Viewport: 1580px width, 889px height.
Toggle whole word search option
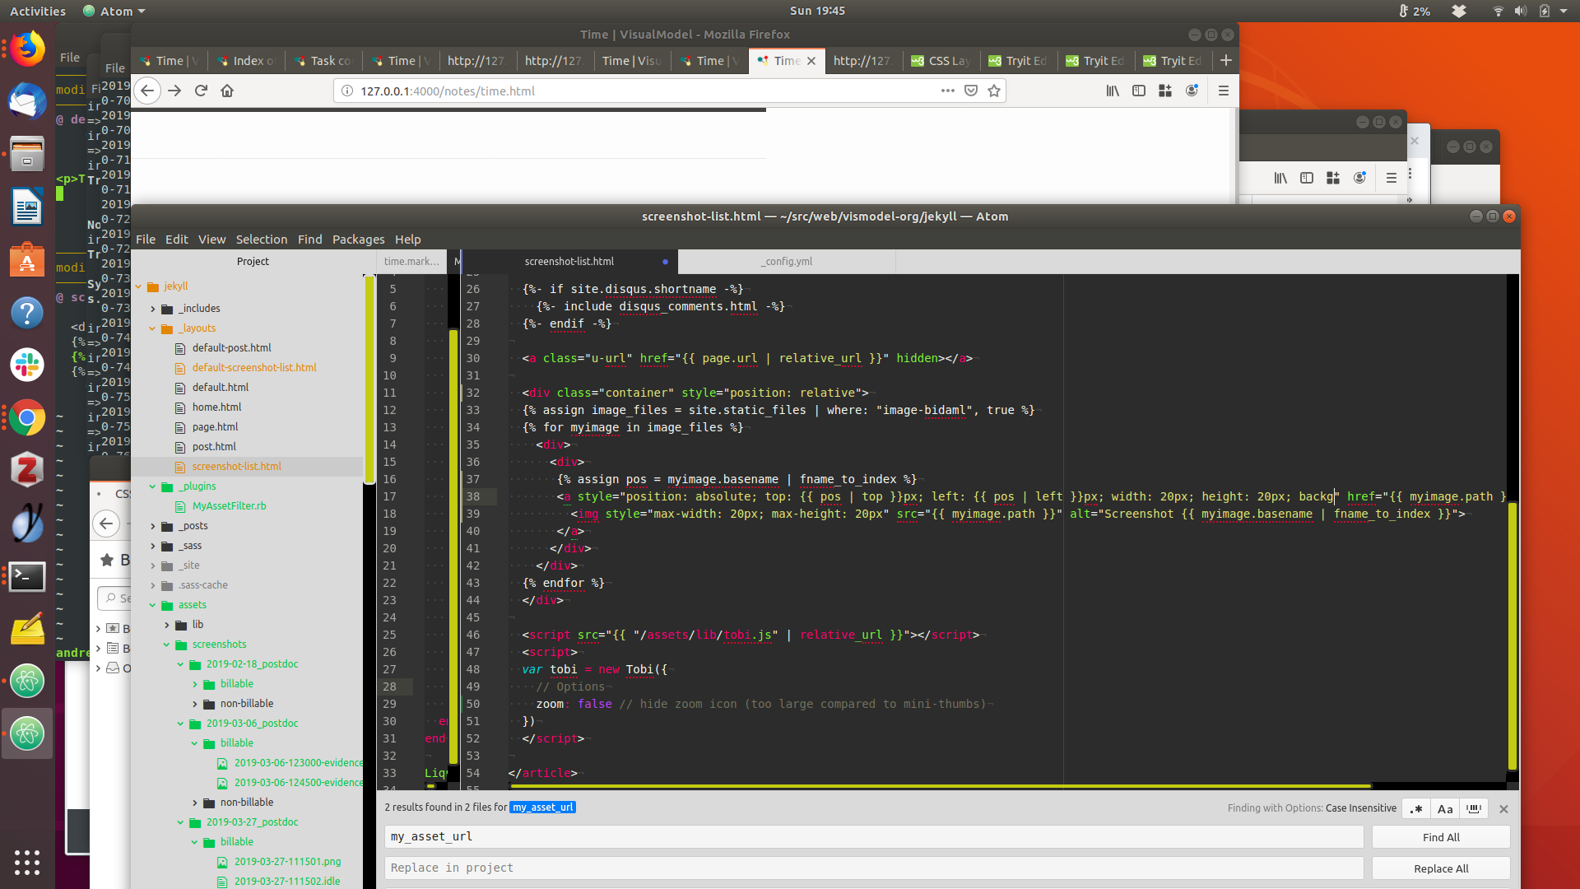coord(1474,808)
